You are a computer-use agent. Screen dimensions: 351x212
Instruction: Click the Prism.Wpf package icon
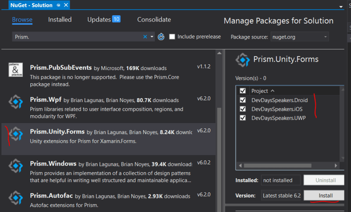click(16, 102)
